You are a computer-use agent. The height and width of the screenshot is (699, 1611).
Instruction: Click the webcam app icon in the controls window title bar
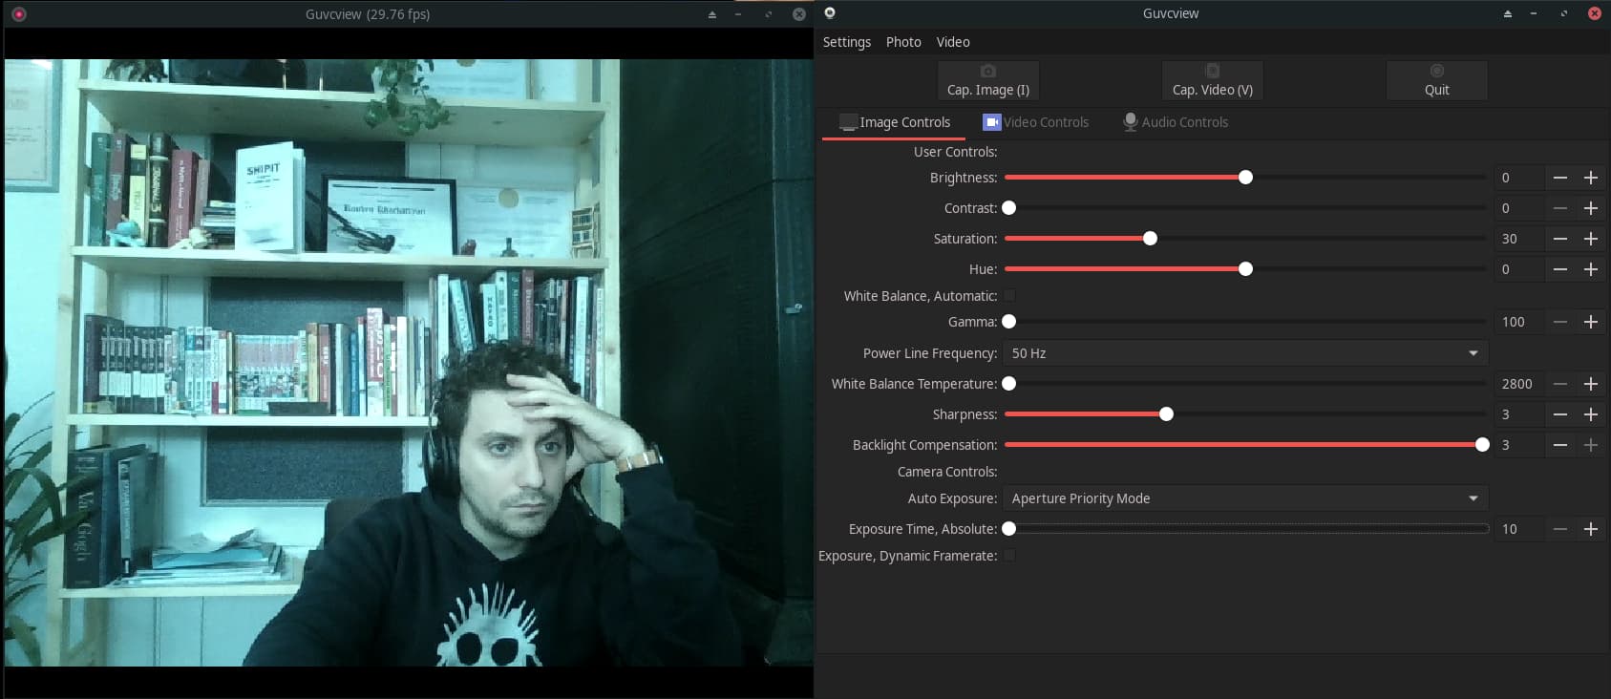[830, 13]
